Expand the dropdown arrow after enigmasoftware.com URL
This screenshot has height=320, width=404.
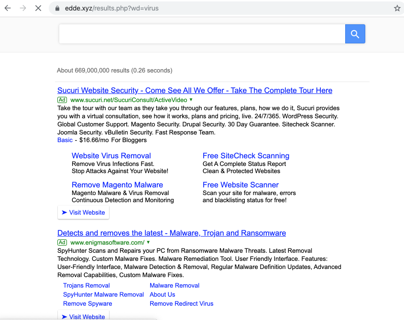pos(149,242)
